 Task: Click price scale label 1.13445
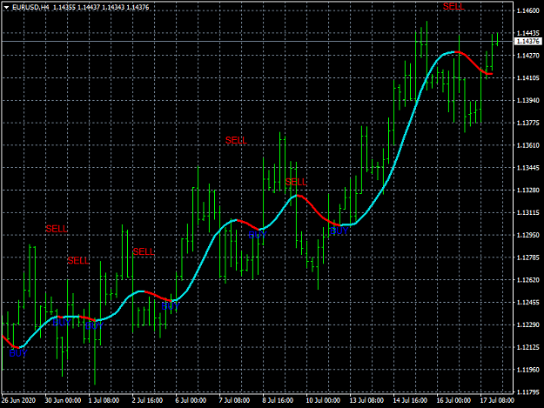click(528, 168)
